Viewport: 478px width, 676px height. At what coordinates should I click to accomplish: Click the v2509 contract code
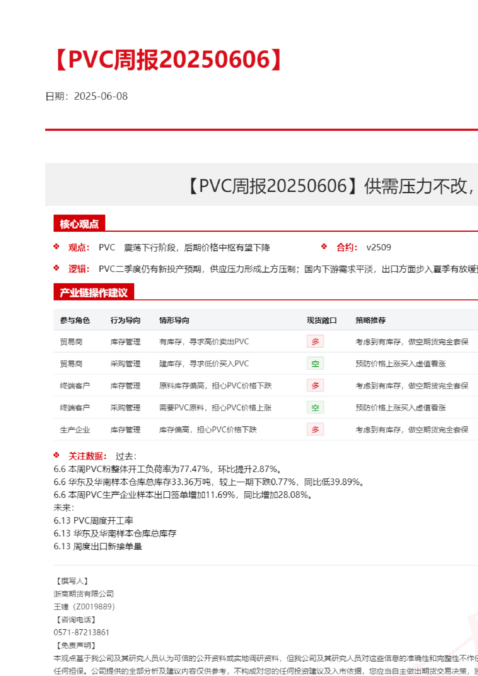click(378, 247)
